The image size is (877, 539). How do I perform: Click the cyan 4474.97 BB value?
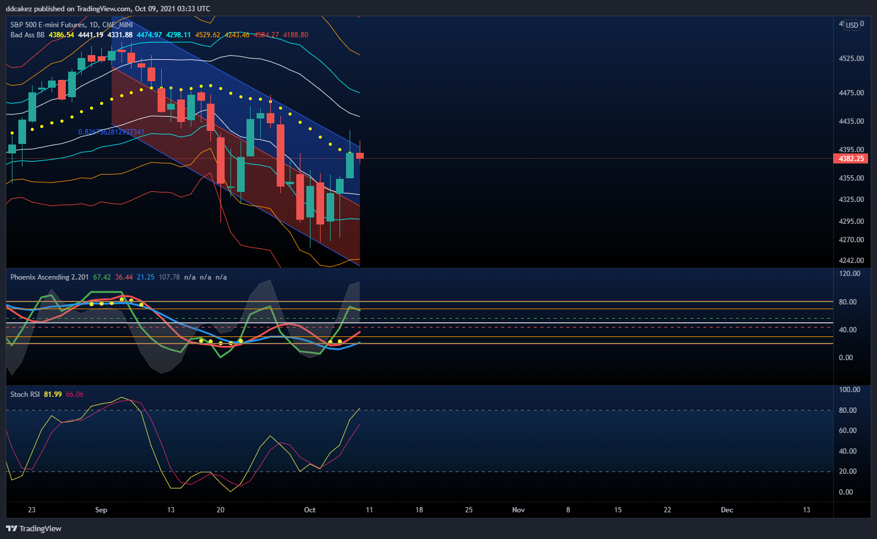pyautogui.click(x=149, y=35)
